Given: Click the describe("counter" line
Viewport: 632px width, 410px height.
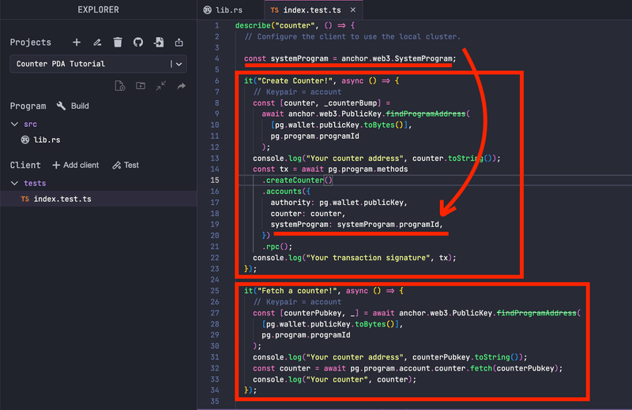Looking at the screenshot, I should 295,25.
